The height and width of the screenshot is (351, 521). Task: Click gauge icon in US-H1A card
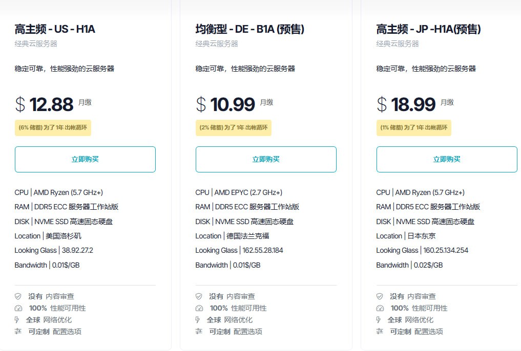pos(18,308)
